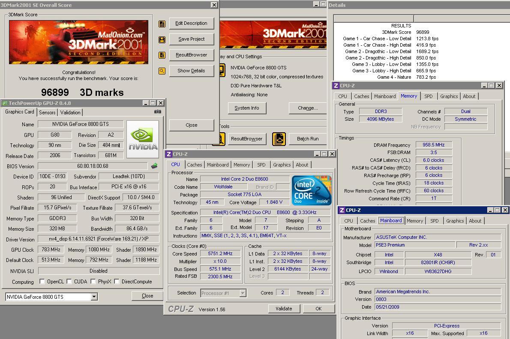Open the Processor #1 selection dropdown

coord(243,293)
